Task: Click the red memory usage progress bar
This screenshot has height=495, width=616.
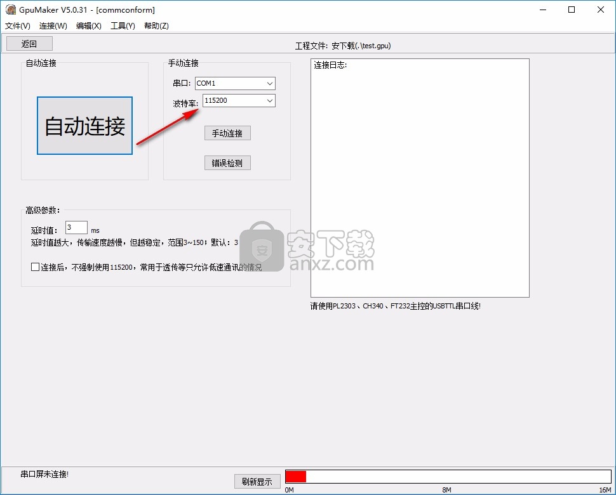Action: tap(448, 477)
